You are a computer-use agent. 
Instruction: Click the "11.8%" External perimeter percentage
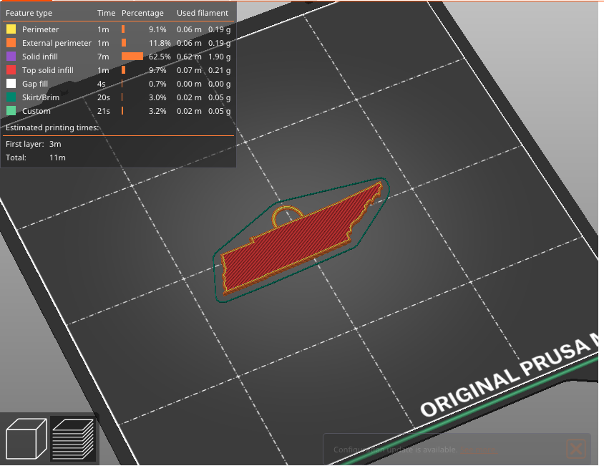(x=160, y=43)
